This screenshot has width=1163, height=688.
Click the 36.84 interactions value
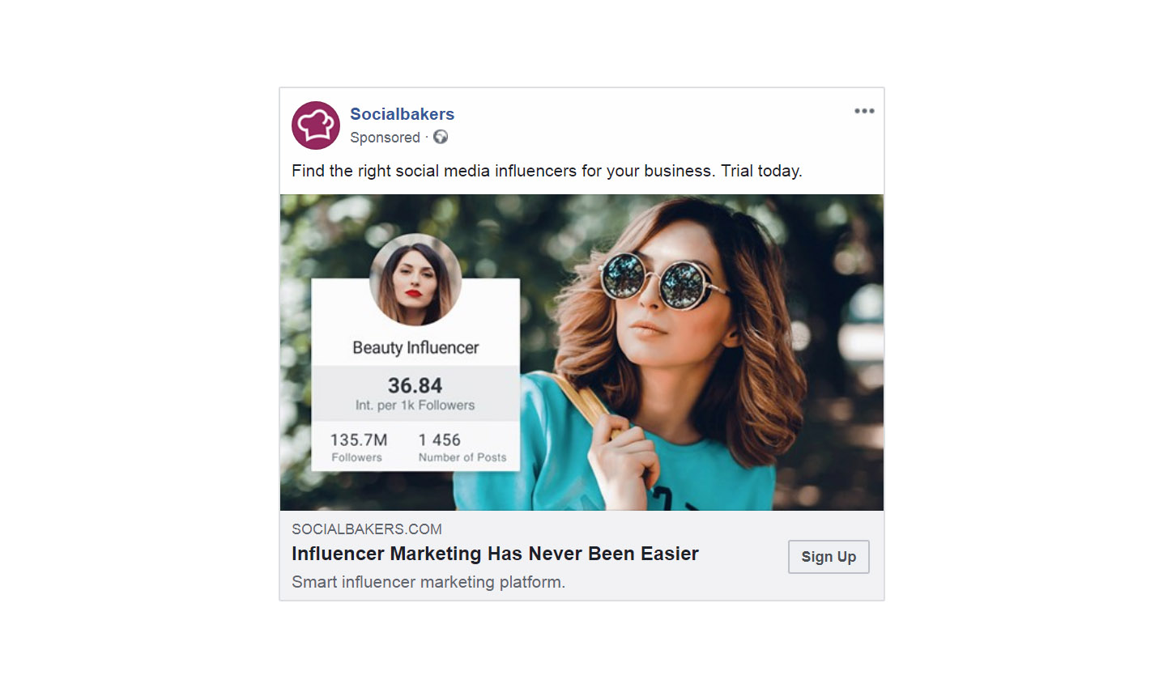415,385
